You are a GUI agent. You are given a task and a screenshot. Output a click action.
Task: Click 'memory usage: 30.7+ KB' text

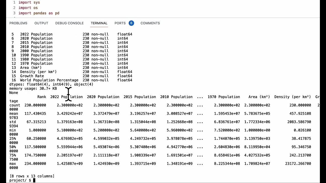point(33,88)
